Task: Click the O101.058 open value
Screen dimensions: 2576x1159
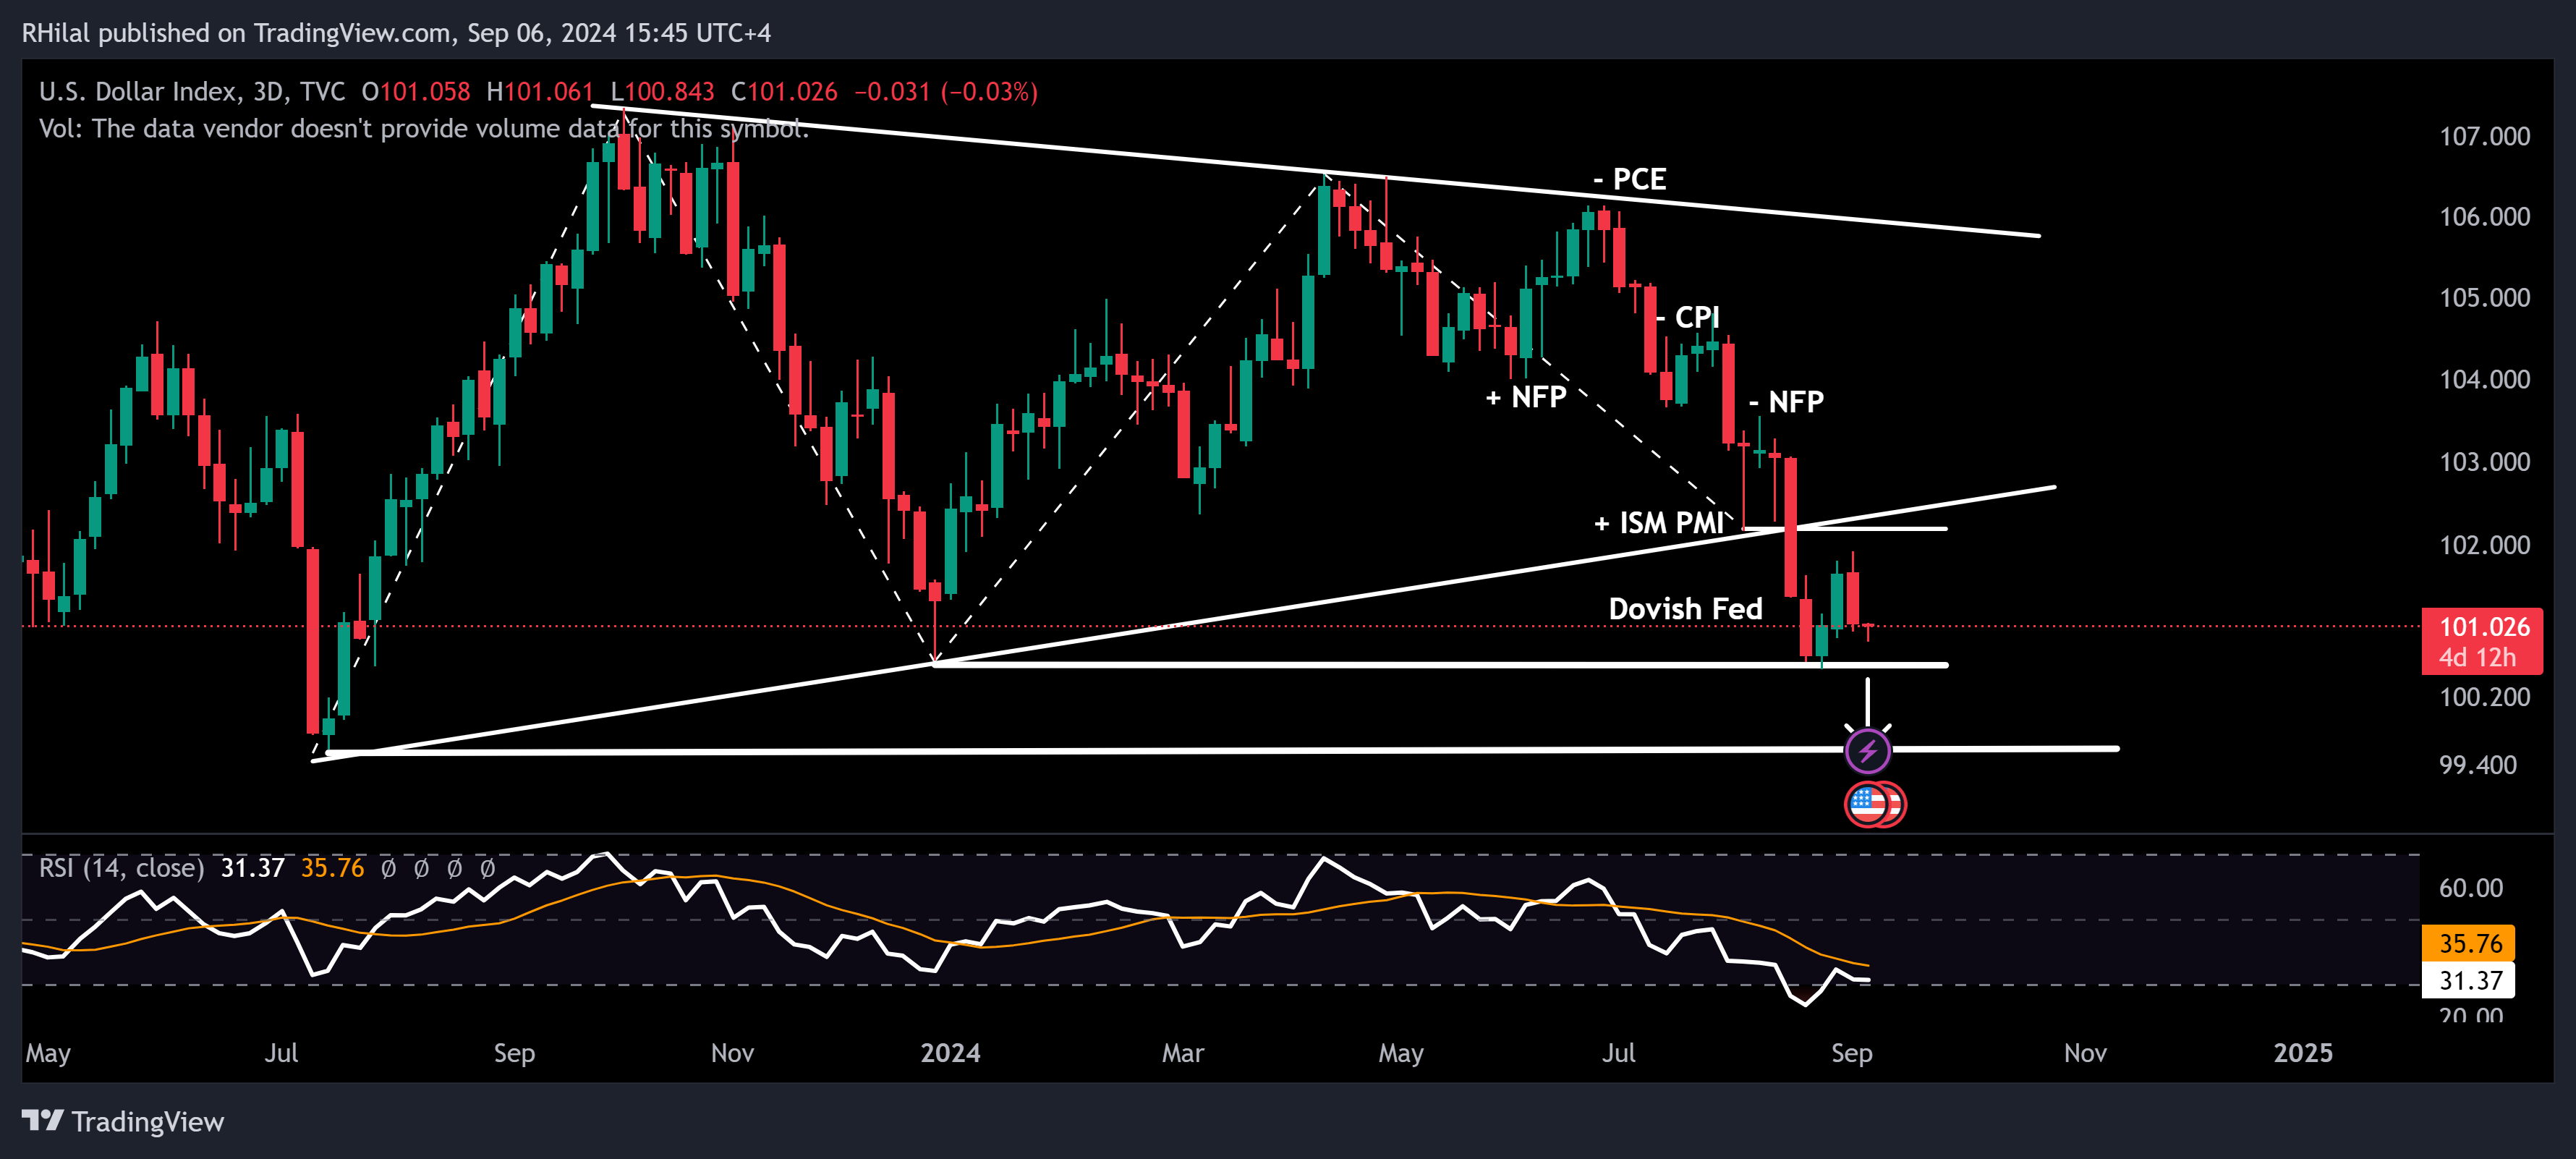Action: click(415, 92)
